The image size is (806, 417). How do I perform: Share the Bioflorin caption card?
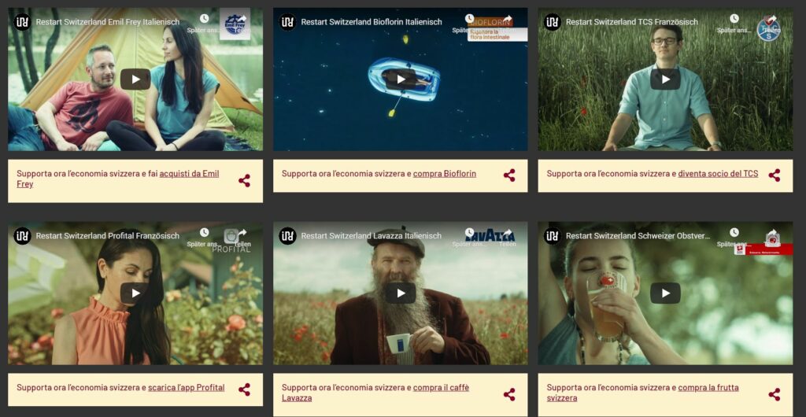pos(509,175)
